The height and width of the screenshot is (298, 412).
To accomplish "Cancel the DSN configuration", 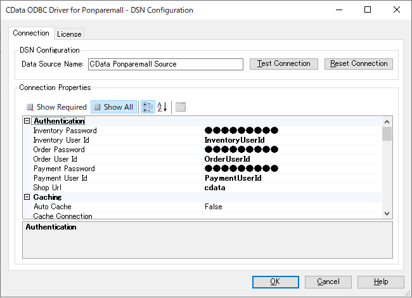I will click(x=328, y=282).
